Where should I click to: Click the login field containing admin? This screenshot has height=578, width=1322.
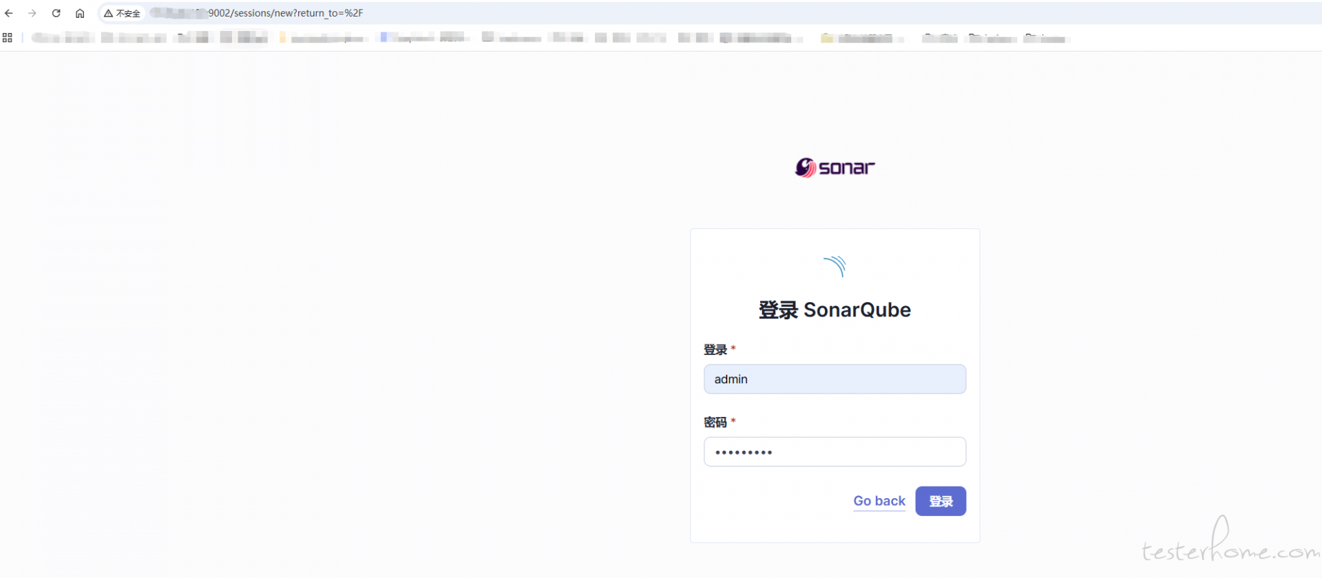[835, 379]
